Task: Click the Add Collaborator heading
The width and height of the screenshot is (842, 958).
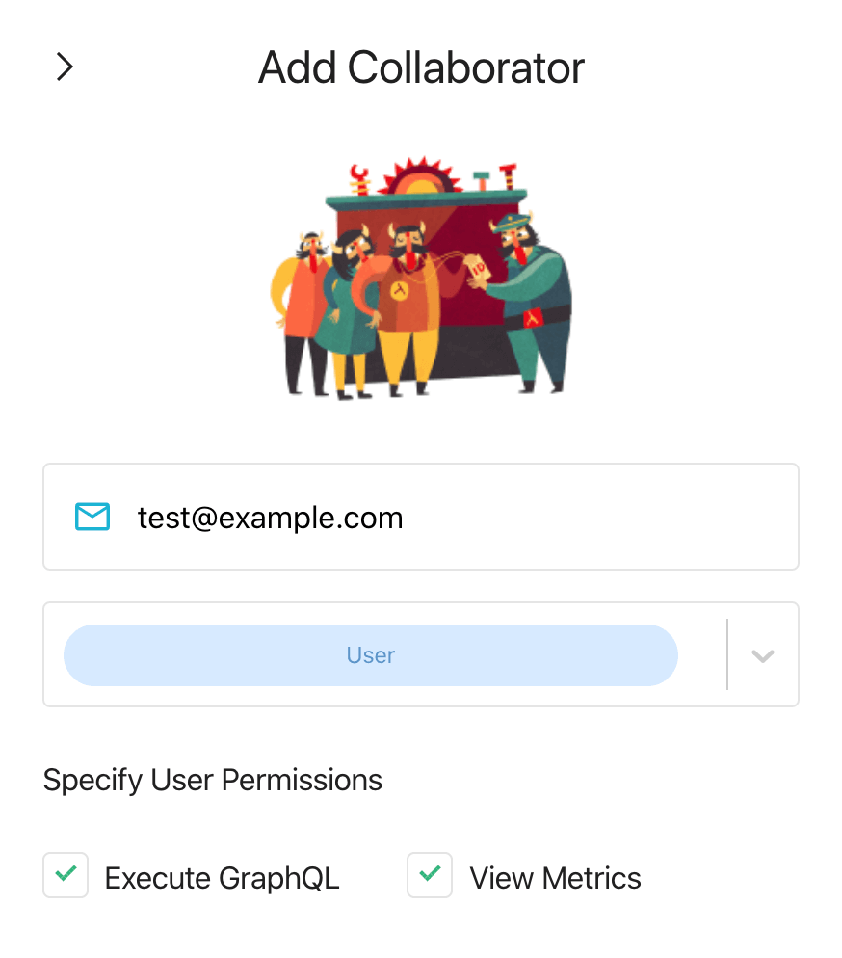Action: click(x=421, y=67)
